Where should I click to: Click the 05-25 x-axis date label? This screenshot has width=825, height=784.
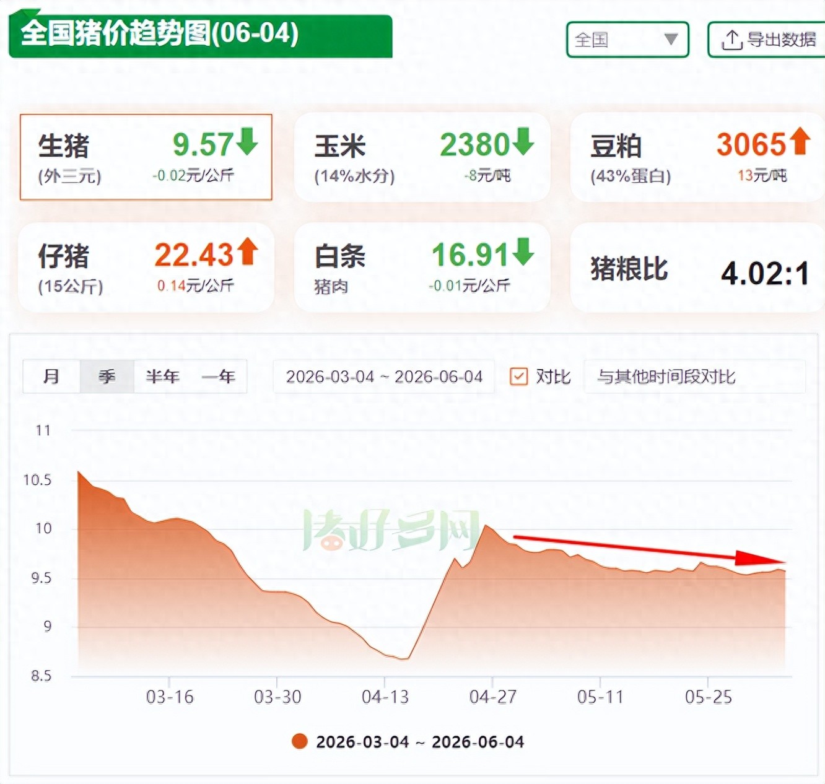[x=709, y=697]
